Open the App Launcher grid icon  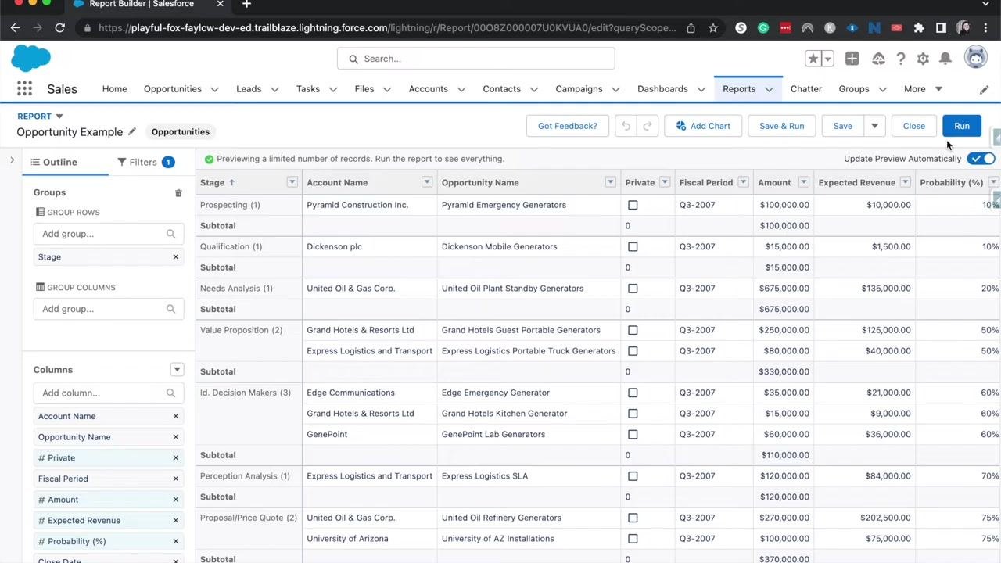point(24,89)
